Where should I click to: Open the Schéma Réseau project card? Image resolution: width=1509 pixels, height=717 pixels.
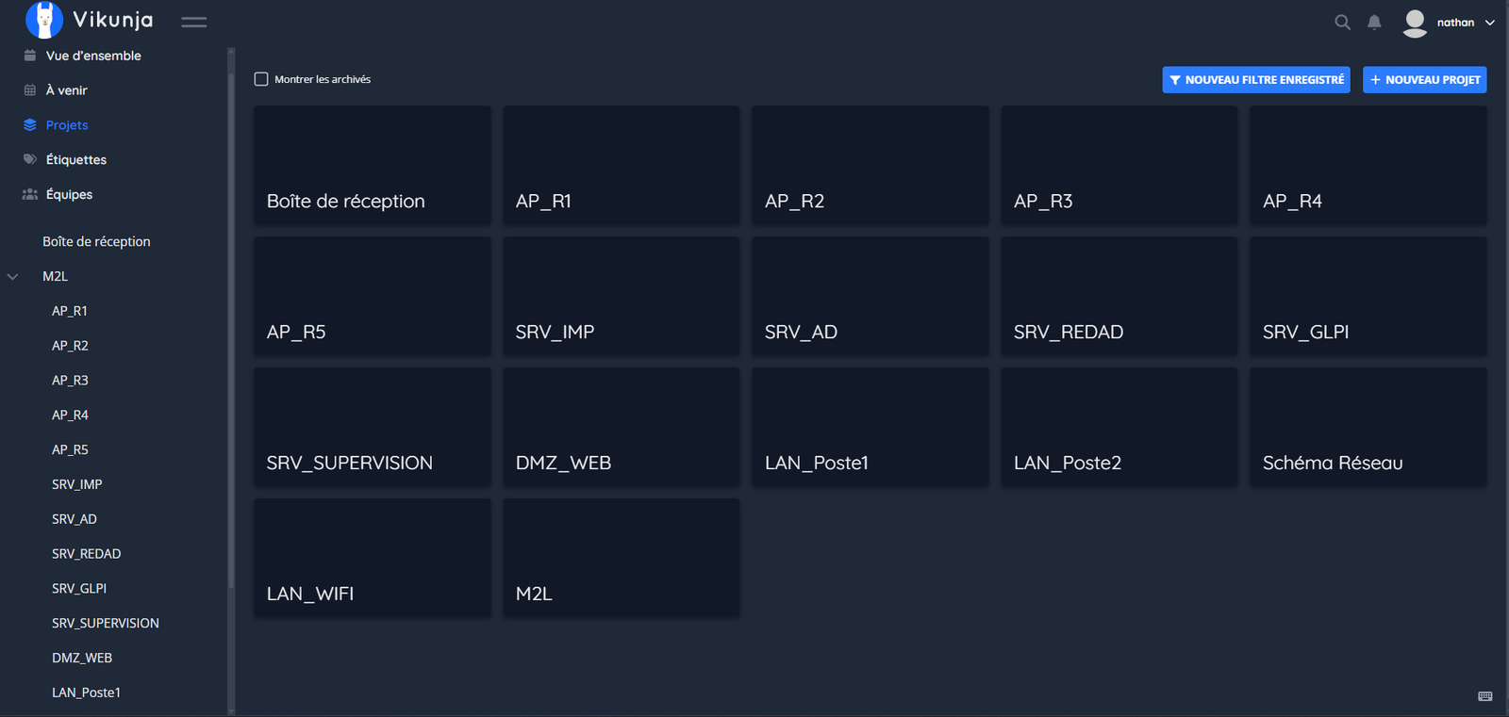(1368, 427)
